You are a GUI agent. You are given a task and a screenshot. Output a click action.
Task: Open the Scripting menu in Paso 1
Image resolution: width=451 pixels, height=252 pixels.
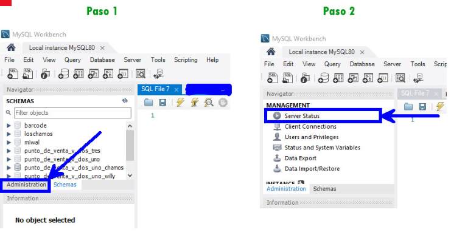pos(186,60)
